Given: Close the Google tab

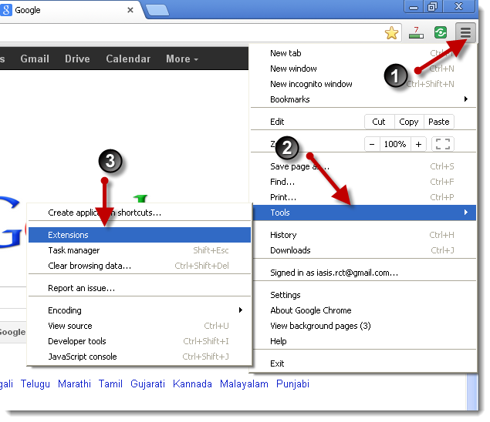Looking at the screenshot, I should [130, 10].
